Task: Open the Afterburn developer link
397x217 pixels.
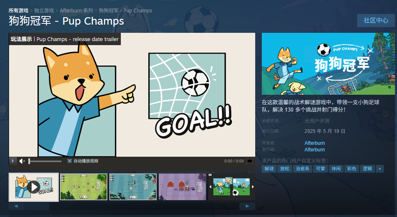Action: tap(314, 143)
